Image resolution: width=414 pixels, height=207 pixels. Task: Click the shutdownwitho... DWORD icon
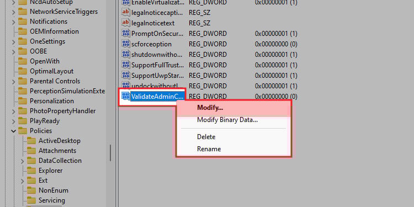click(126, 55)
